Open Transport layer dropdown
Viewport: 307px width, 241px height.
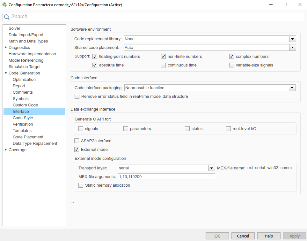(x=211, y=168)
